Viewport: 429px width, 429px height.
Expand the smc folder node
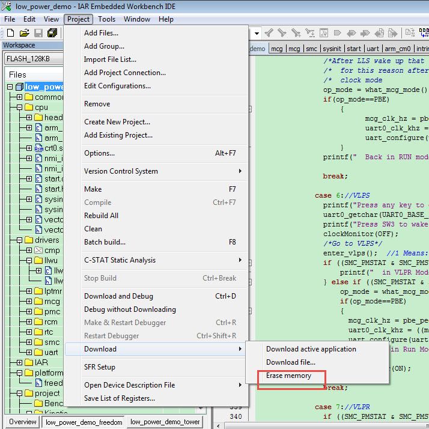point(29,342)
